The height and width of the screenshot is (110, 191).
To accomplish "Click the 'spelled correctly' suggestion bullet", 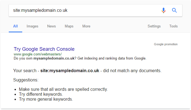I will [63, 89].
